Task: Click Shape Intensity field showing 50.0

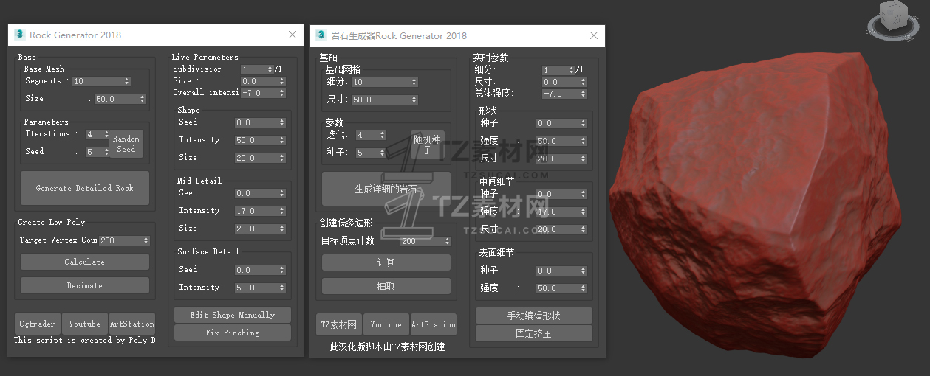Action: [256, 140]
